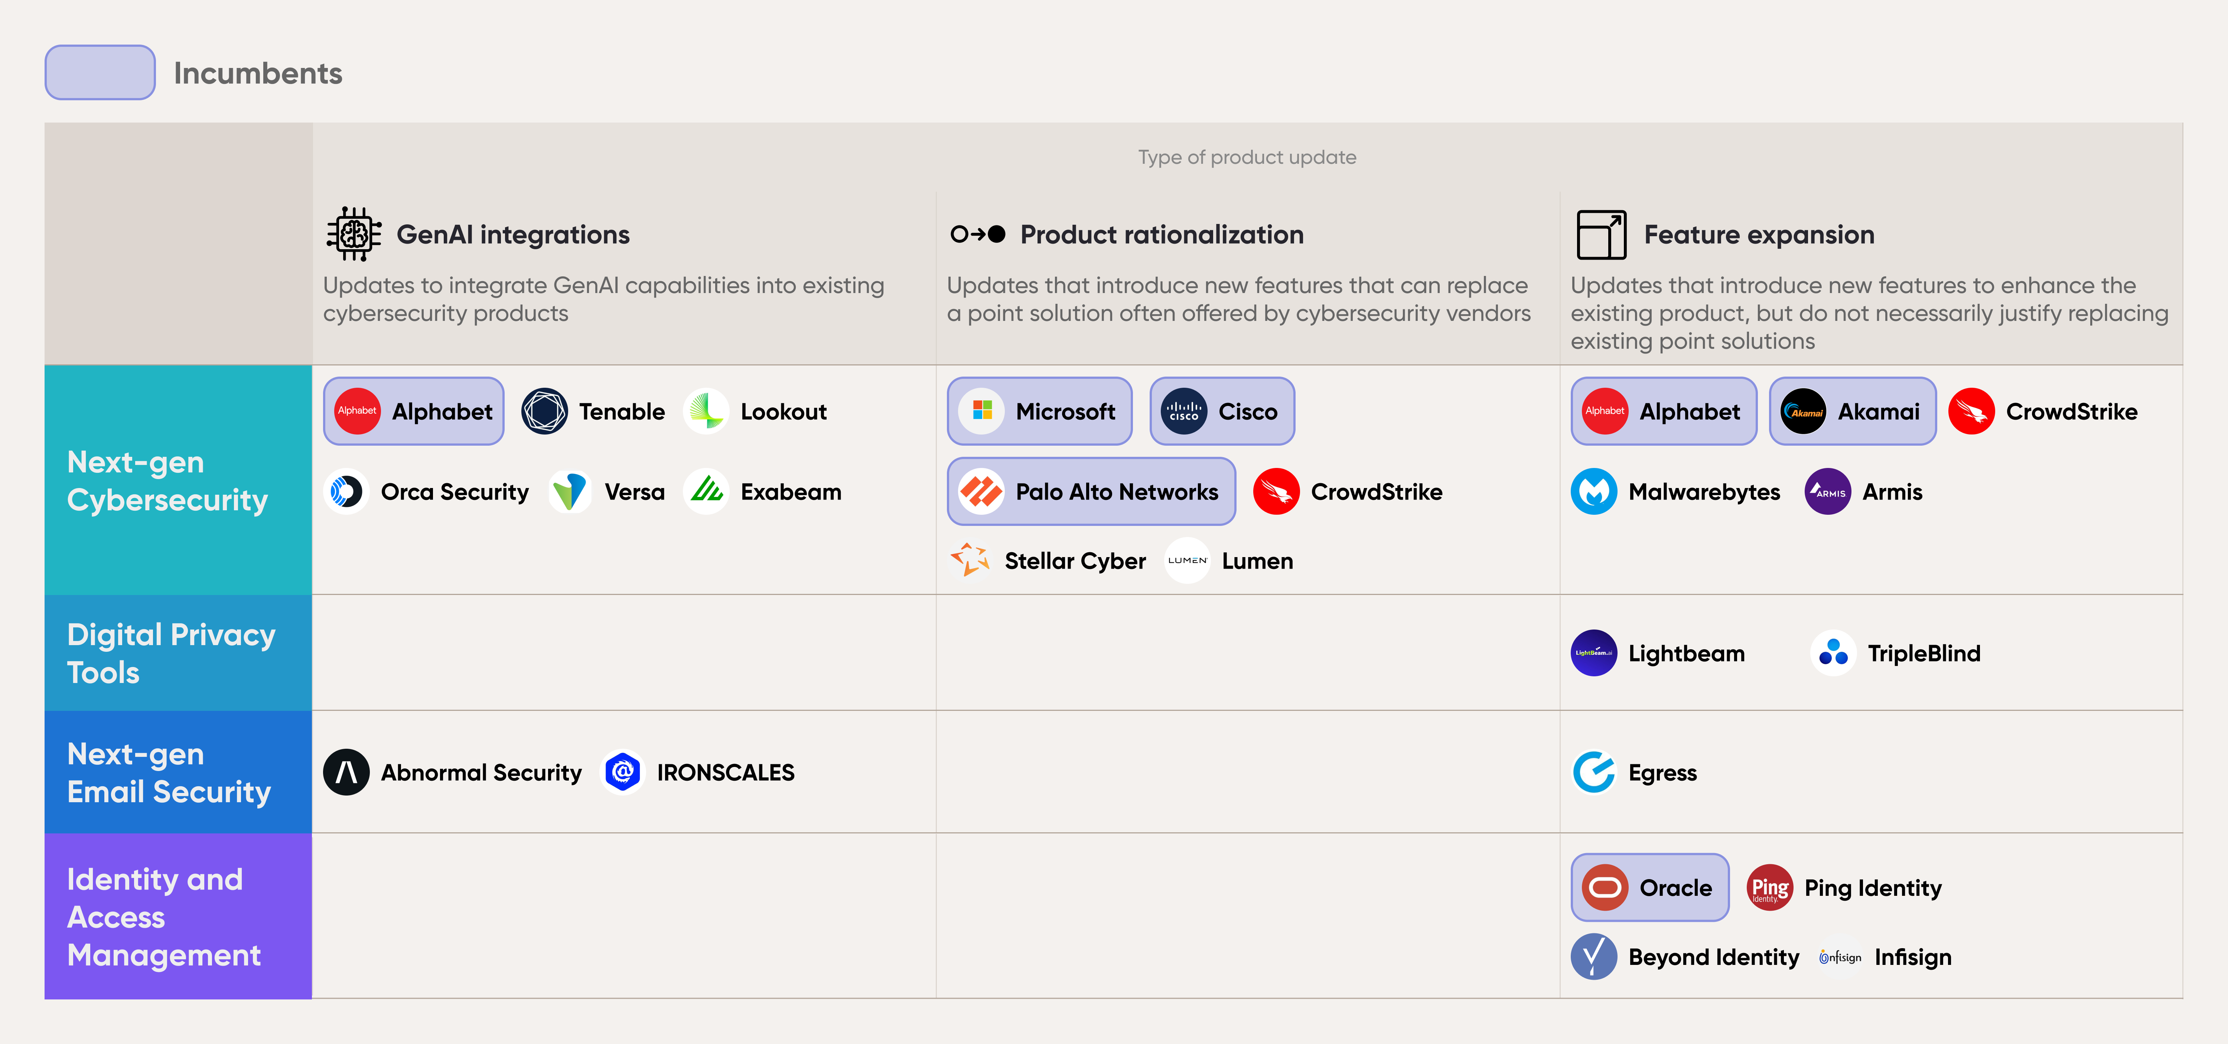Click the Lightbeam company name

tap(1687, 654)
